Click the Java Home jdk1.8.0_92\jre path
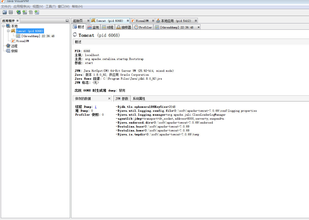Viewport: 309px width, 220px height. [x=133, y=79]
